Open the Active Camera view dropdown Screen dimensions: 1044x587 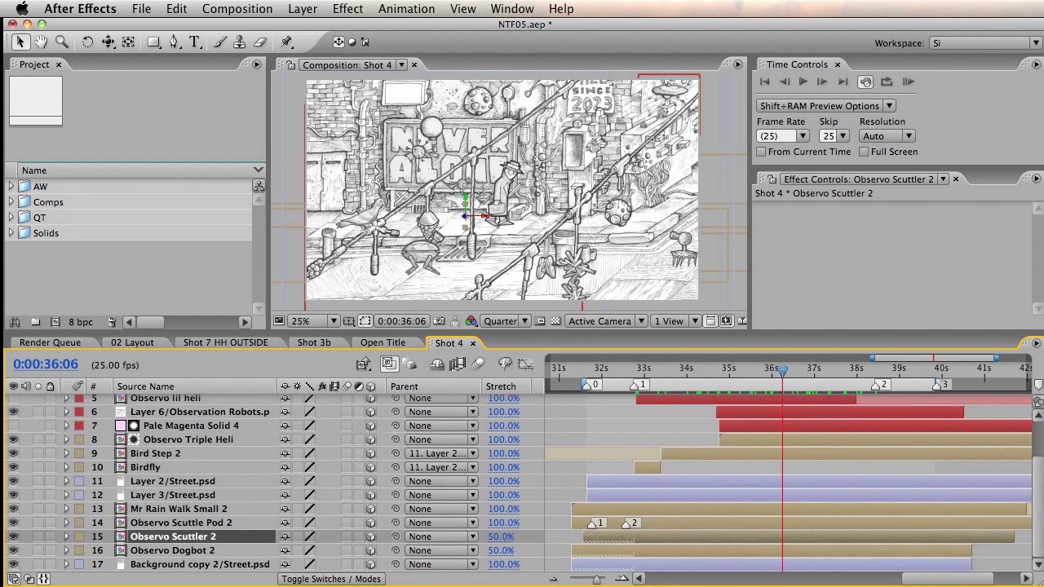pyautogui.click(x=606, y=321)
